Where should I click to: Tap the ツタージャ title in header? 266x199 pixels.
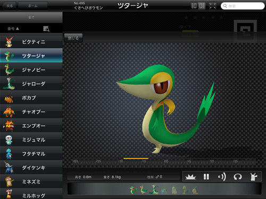point(133,6)
